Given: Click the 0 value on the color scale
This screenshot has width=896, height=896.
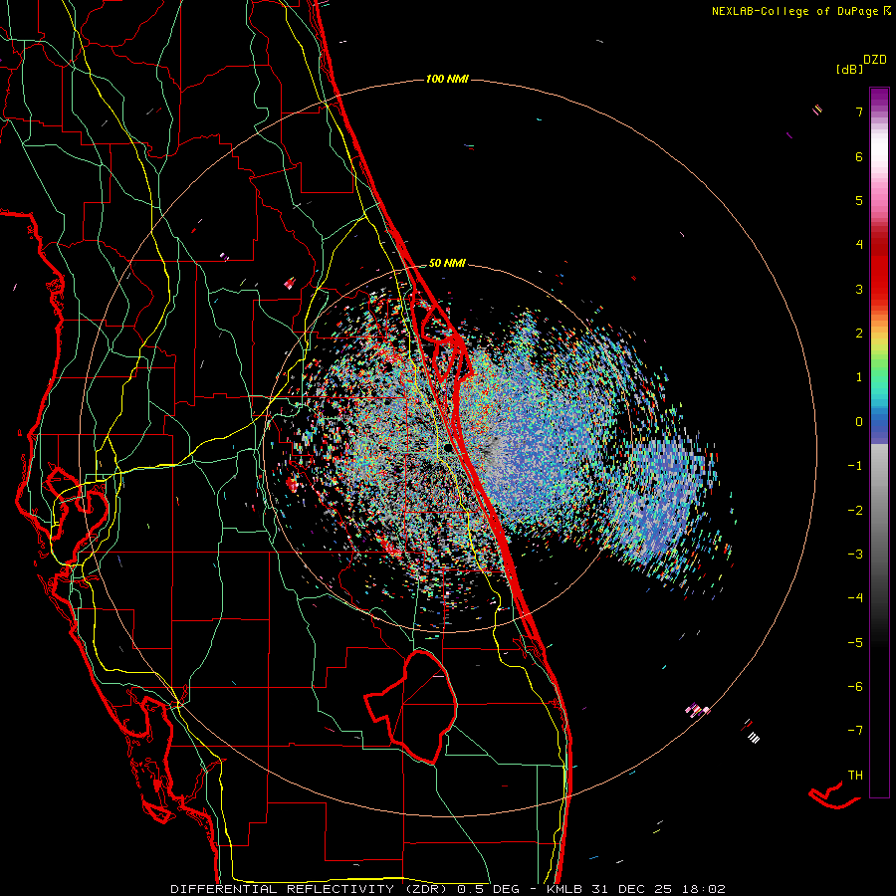Looking at the screenshot, I should coord(859,422).
